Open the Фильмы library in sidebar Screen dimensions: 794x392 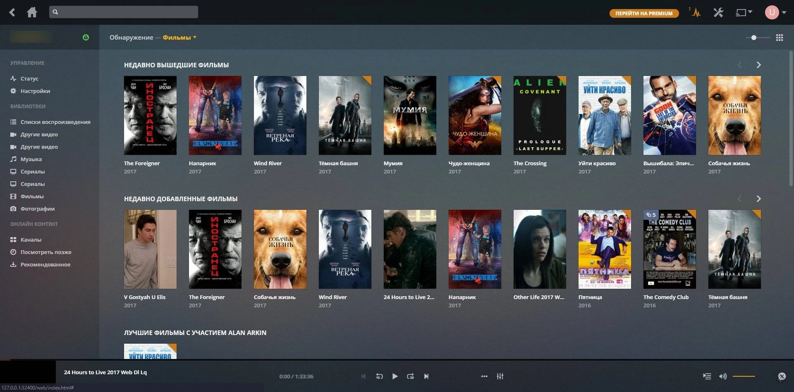(32, 196)
